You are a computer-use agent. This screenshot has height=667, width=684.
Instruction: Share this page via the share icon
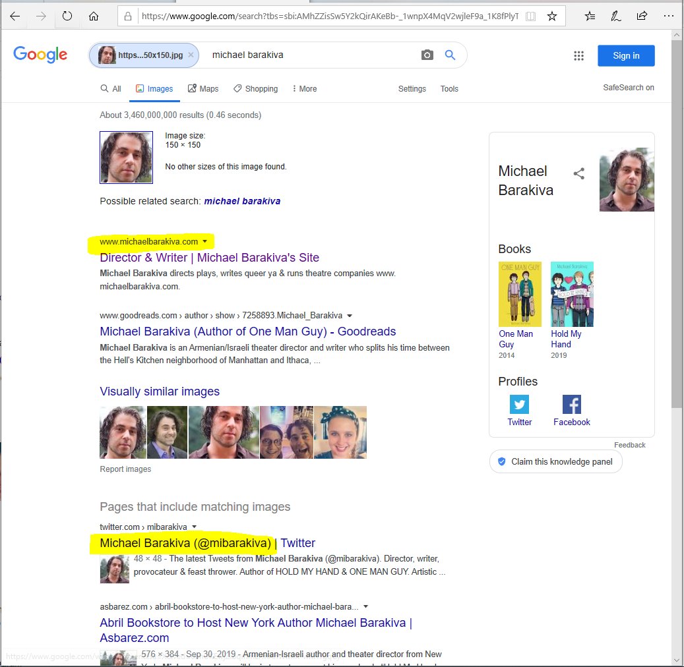[642, 16]
